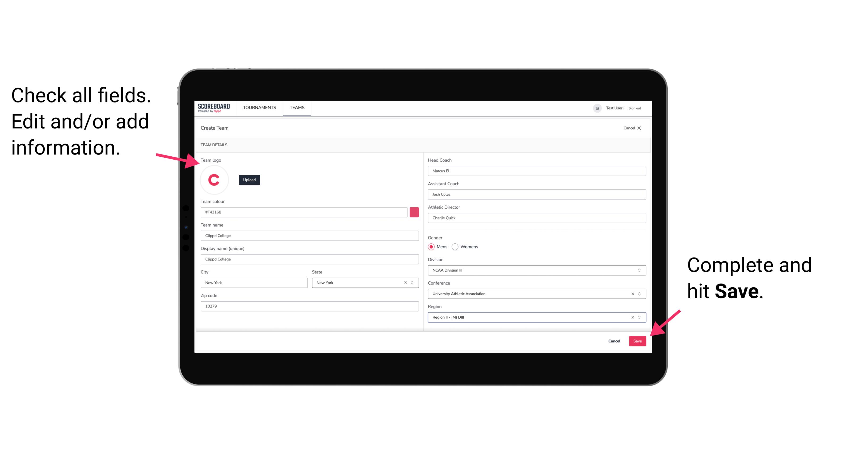Click the Cancel X icon to close

640,128
